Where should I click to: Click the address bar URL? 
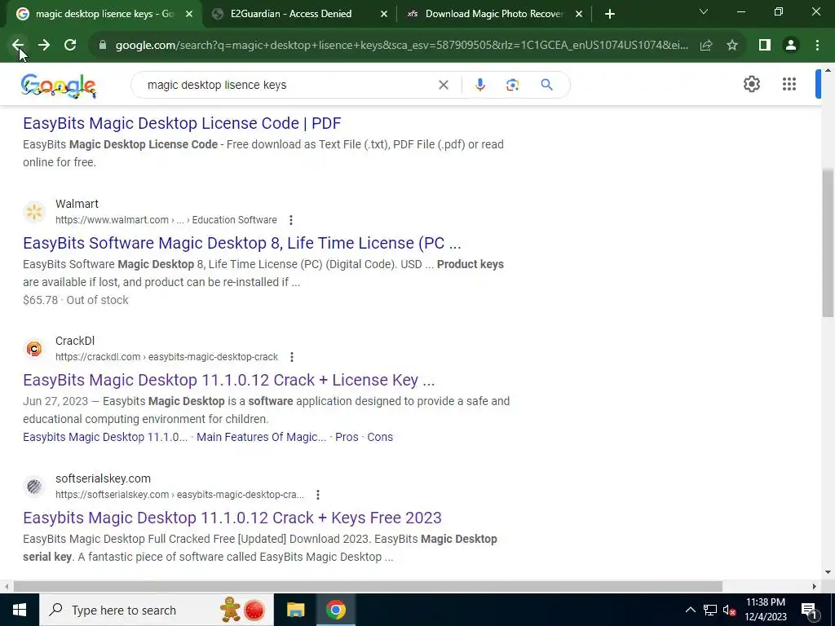[x=401, y=46]
